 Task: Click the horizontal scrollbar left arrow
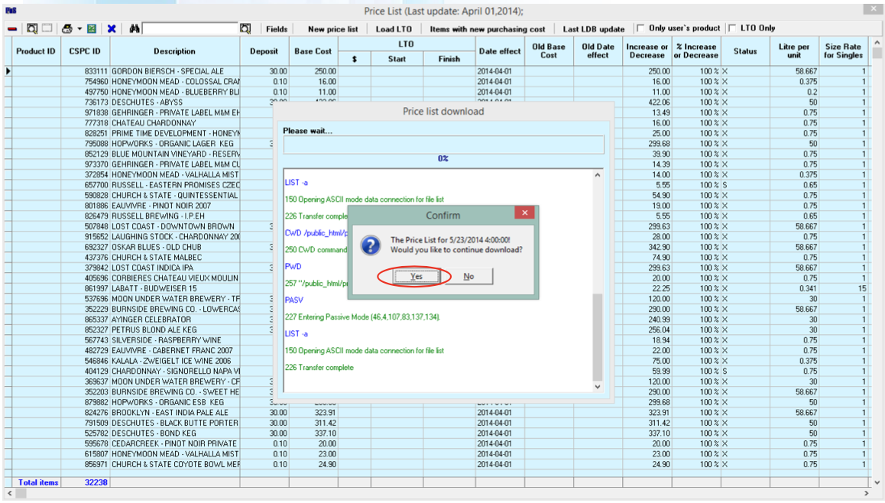[9, 493]
